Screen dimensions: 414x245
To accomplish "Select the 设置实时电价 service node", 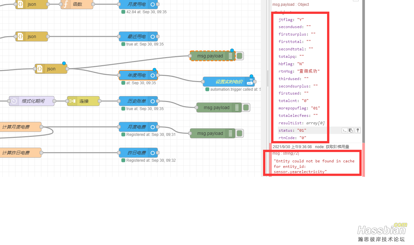I will 229,82.
